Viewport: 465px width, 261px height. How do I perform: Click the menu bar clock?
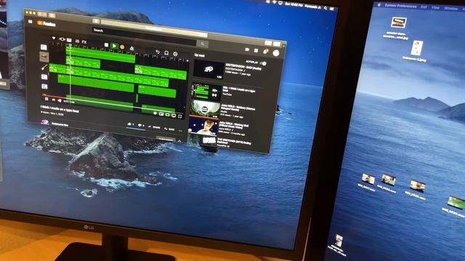293,4
